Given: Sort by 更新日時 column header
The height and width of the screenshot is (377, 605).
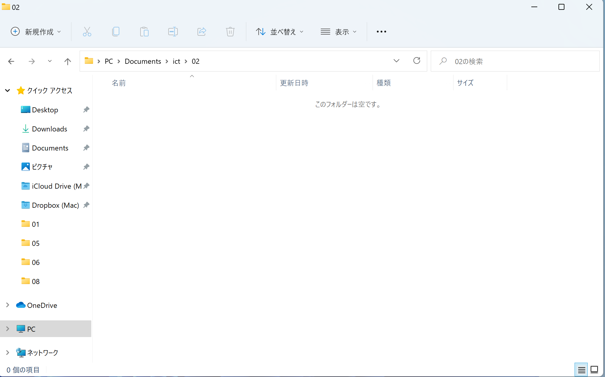Looking at the screenshot, I should tap(294, 83).
